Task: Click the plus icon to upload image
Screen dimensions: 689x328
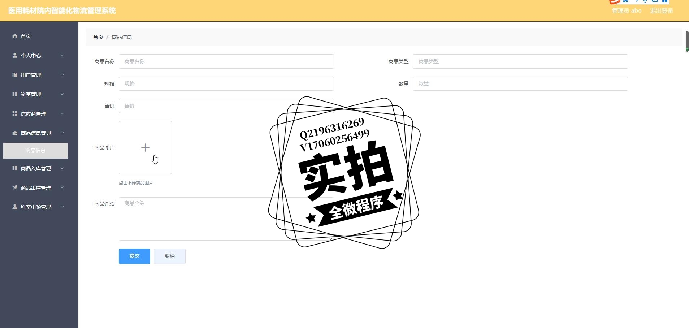Action: (x=145, y=147)
